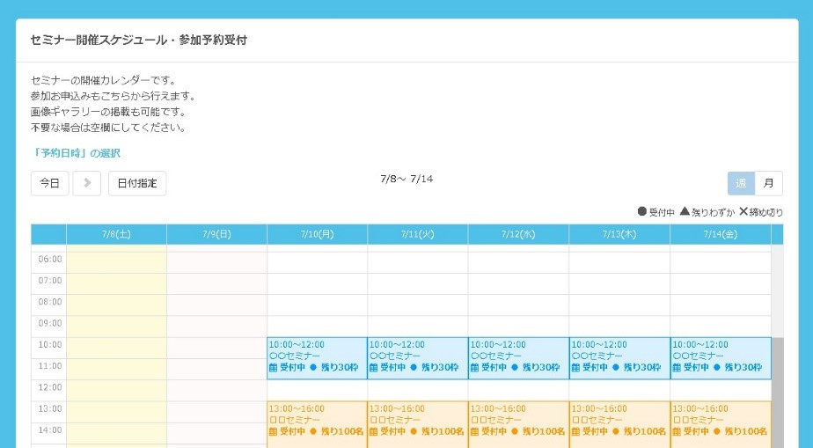Open the 7/10 10:00~12:00 ○○セミナー event
The width and height of the screenshot is (813, 448).
317,356
